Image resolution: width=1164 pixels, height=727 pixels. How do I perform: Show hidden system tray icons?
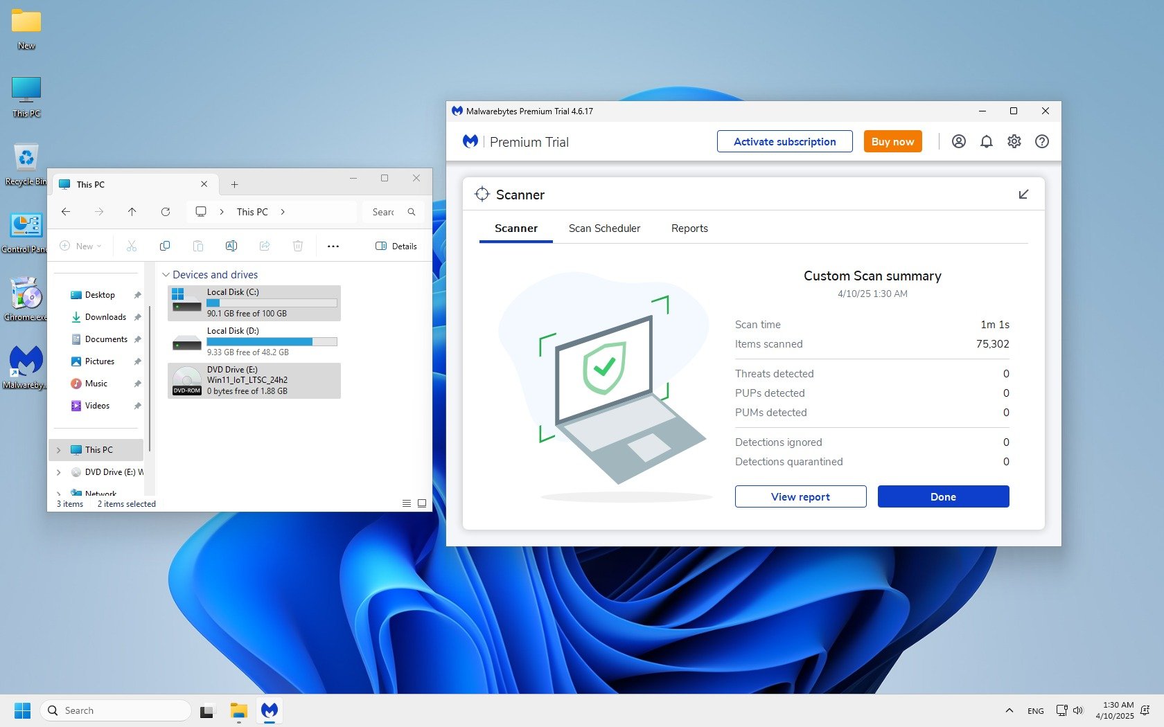(1009, 710)
